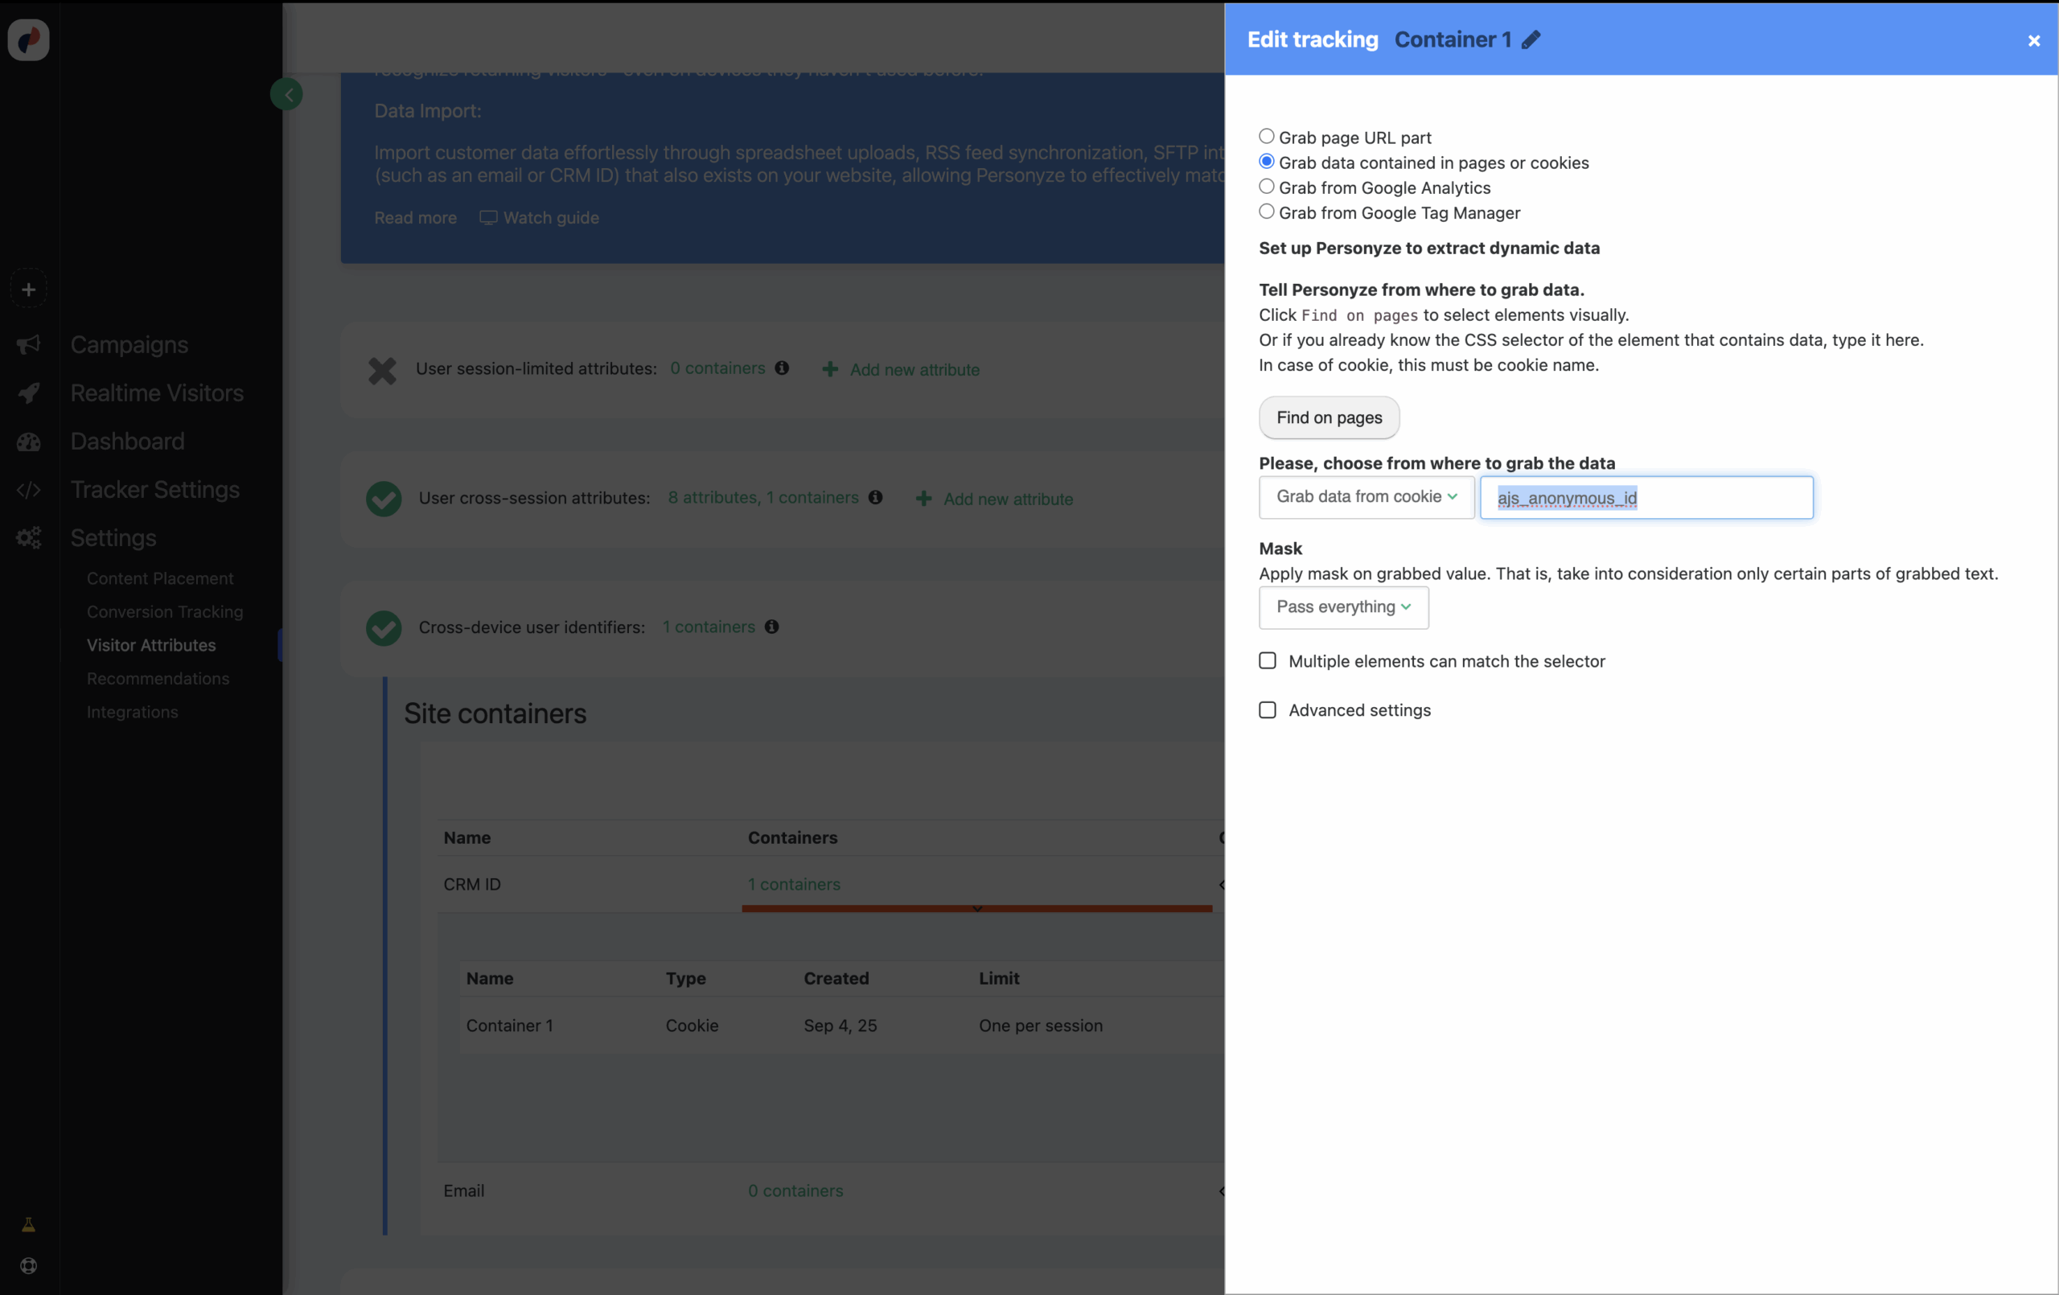2059x1295 pixels.
Task: Close the Edit tracking panel
Action: point(2034,40)
